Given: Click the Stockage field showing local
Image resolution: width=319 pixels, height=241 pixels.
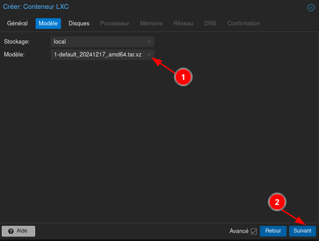Looking at the screenshot, I should (x=98, y=42).
